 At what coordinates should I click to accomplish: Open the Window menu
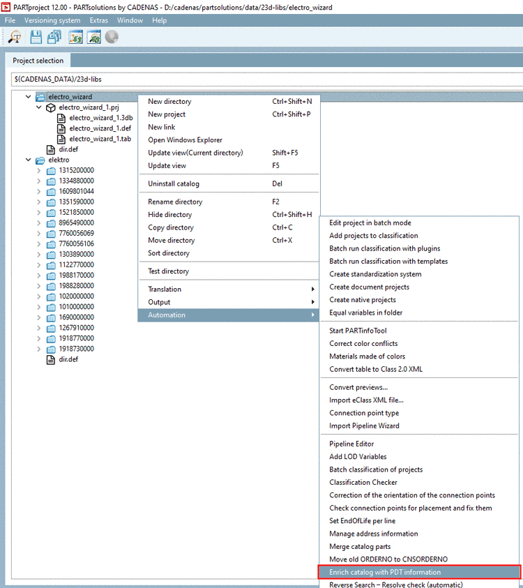coord(130,20)
